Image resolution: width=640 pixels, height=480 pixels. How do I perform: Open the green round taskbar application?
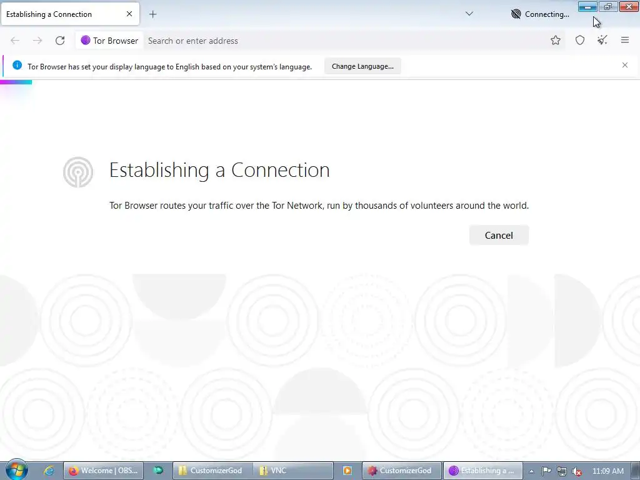click(158, 471)
